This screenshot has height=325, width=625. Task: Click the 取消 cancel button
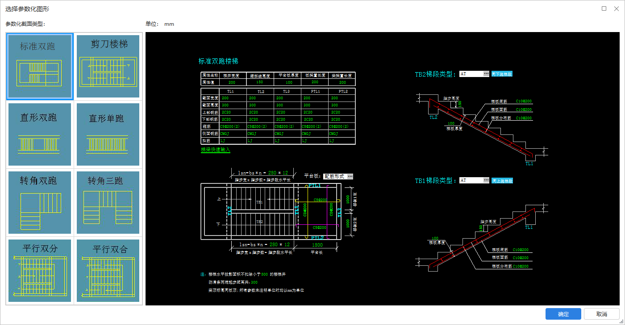[x=602, y=314]
